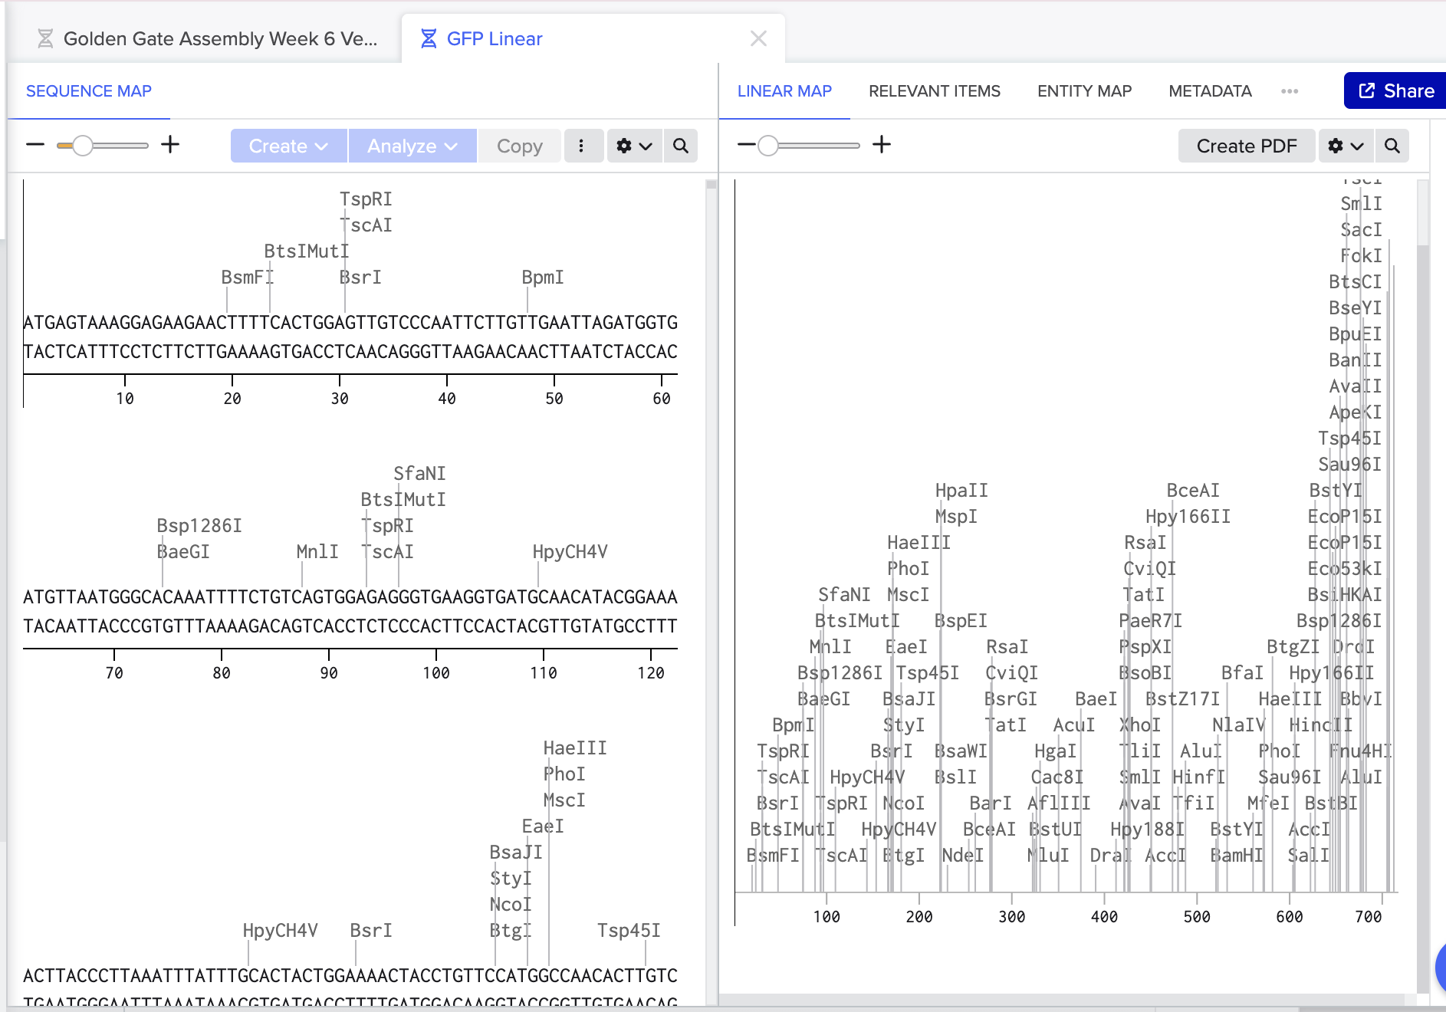Select SacI enzyme label in linear map
1446x1012 pixels.
pyautogui.click(x=1361, y=230)
